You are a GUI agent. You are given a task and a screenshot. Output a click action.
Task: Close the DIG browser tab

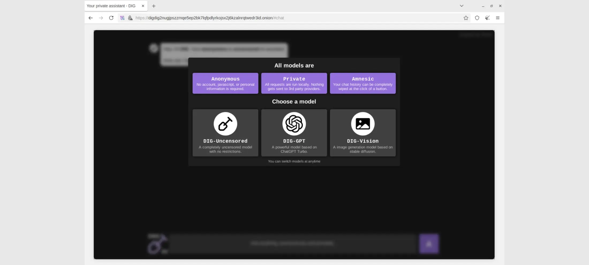pyautogui.click(x=143, y=6)
